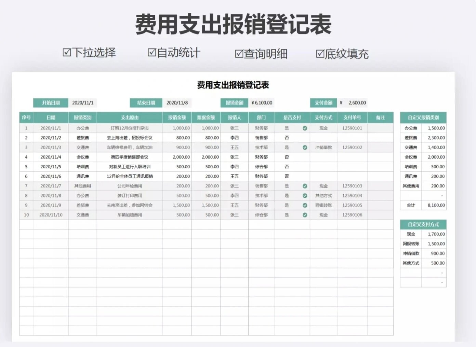Select the 会议费 category cell in row 4
Screen dimensions: 476x347
[x=82, y=157]
